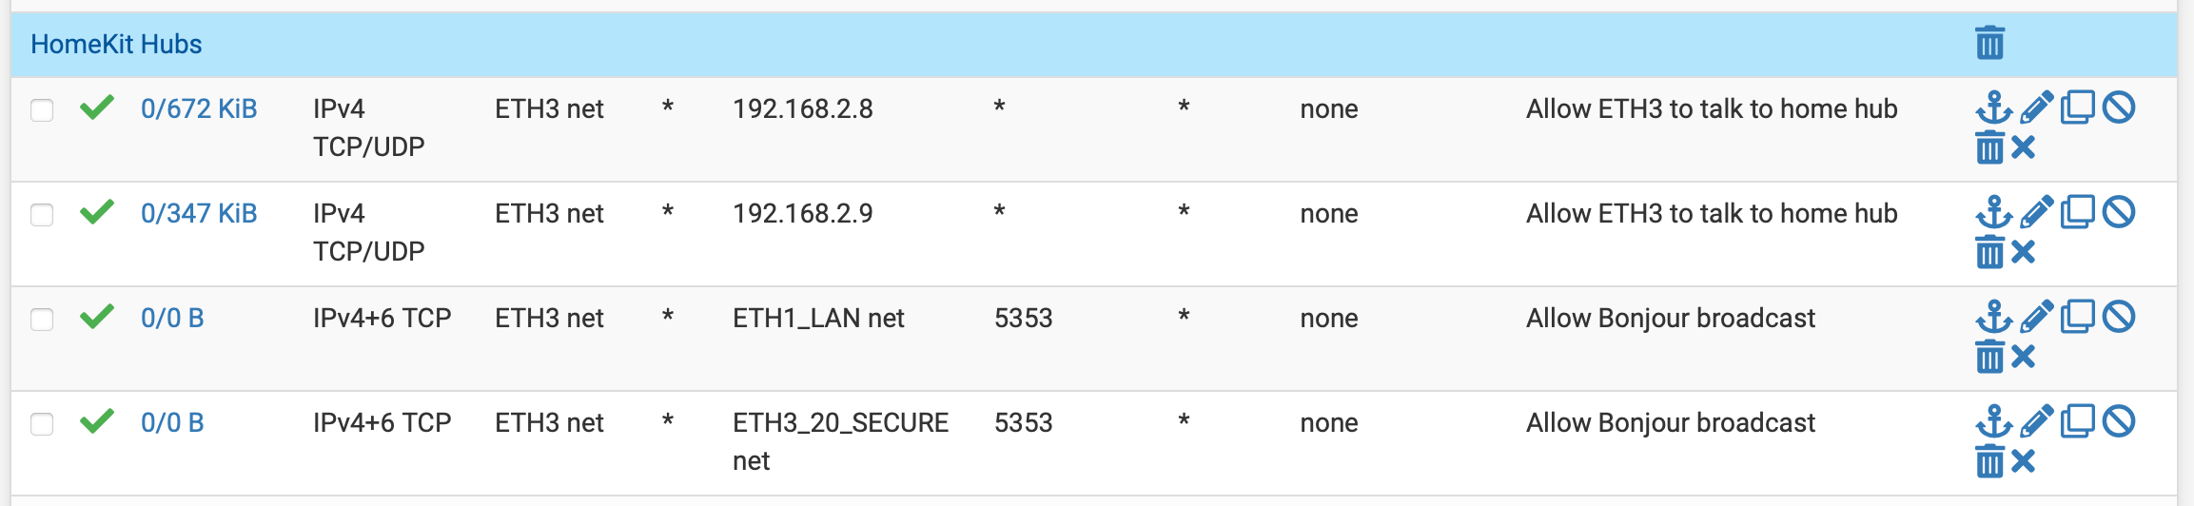This screenshot has height=506, width=2194.
Task: Disable the ETH1_LAN net Bonjour rule
Action: coord(2119,317)
